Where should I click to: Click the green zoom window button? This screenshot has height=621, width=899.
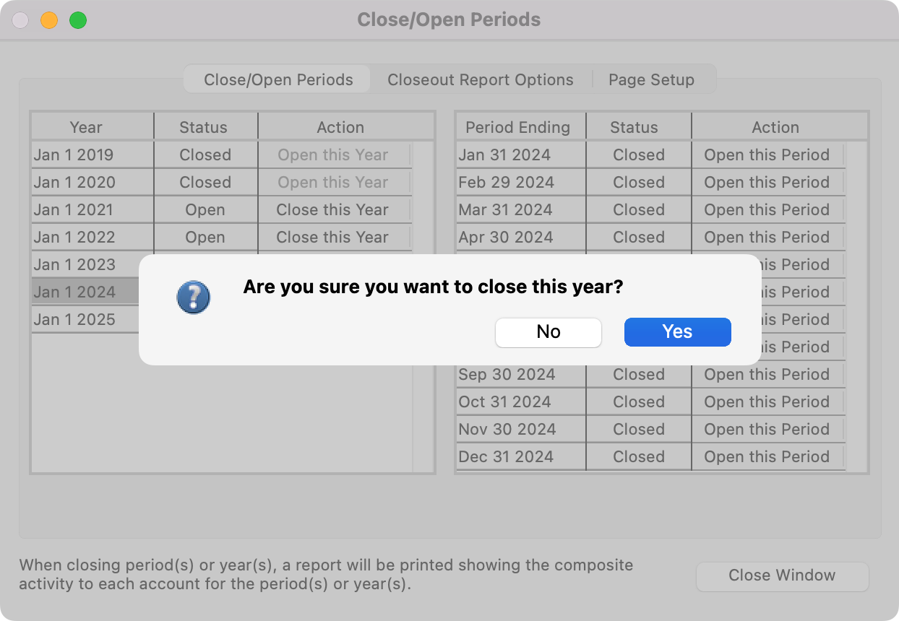(x=78, y=20)
